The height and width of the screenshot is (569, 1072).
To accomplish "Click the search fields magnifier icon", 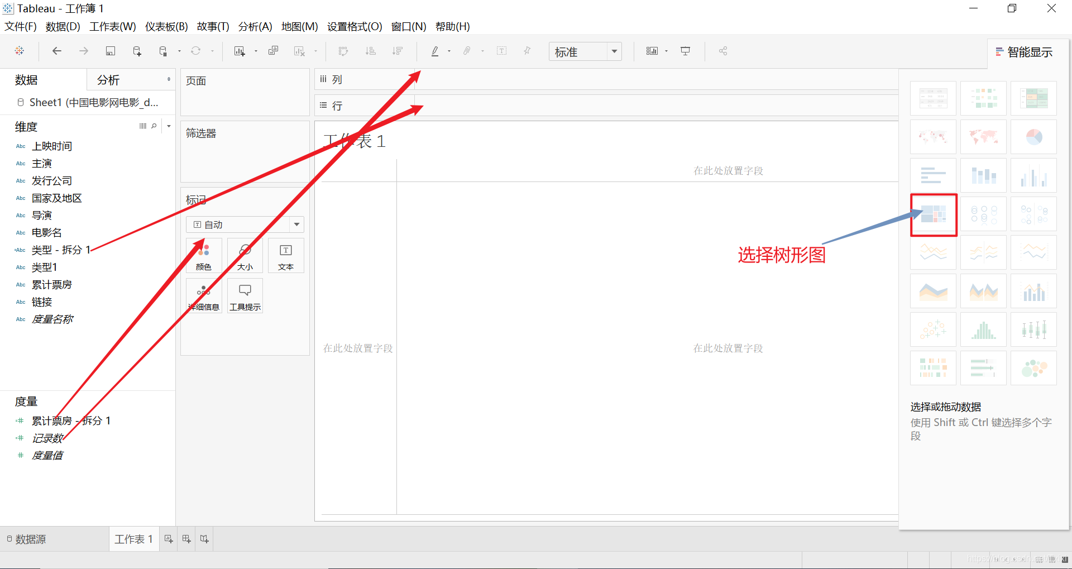I will pos(154,126).
